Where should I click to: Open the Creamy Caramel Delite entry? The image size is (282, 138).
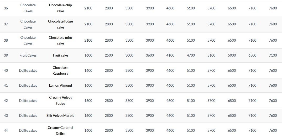tap(60, 130)
